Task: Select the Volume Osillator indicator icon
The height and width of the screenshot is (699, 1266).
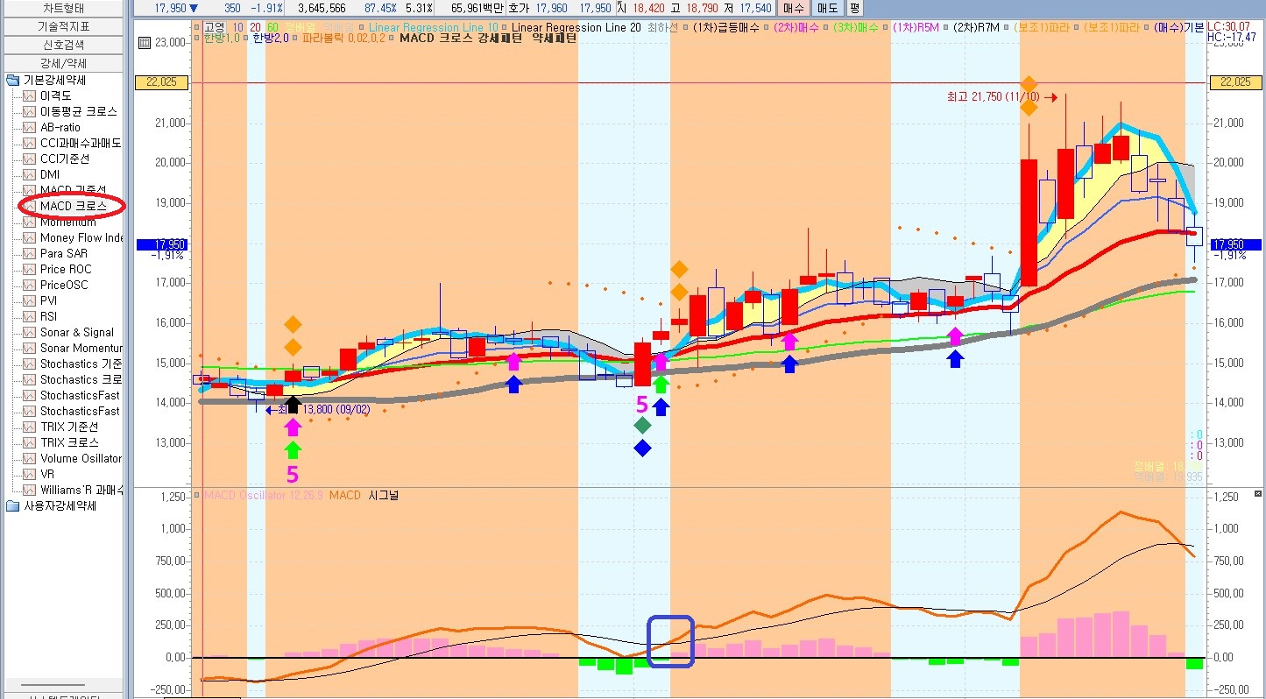Action: click(x=29, y=459)
